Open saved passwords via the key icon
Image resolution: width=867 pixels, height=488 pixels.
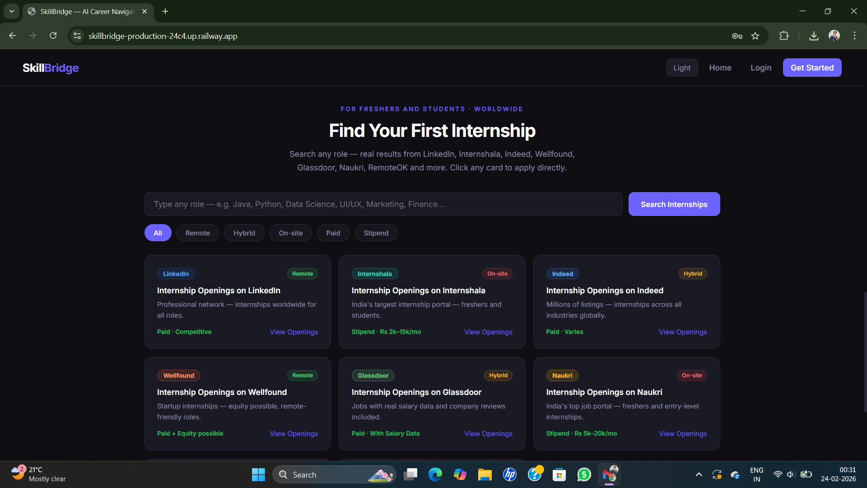(737, 36)
